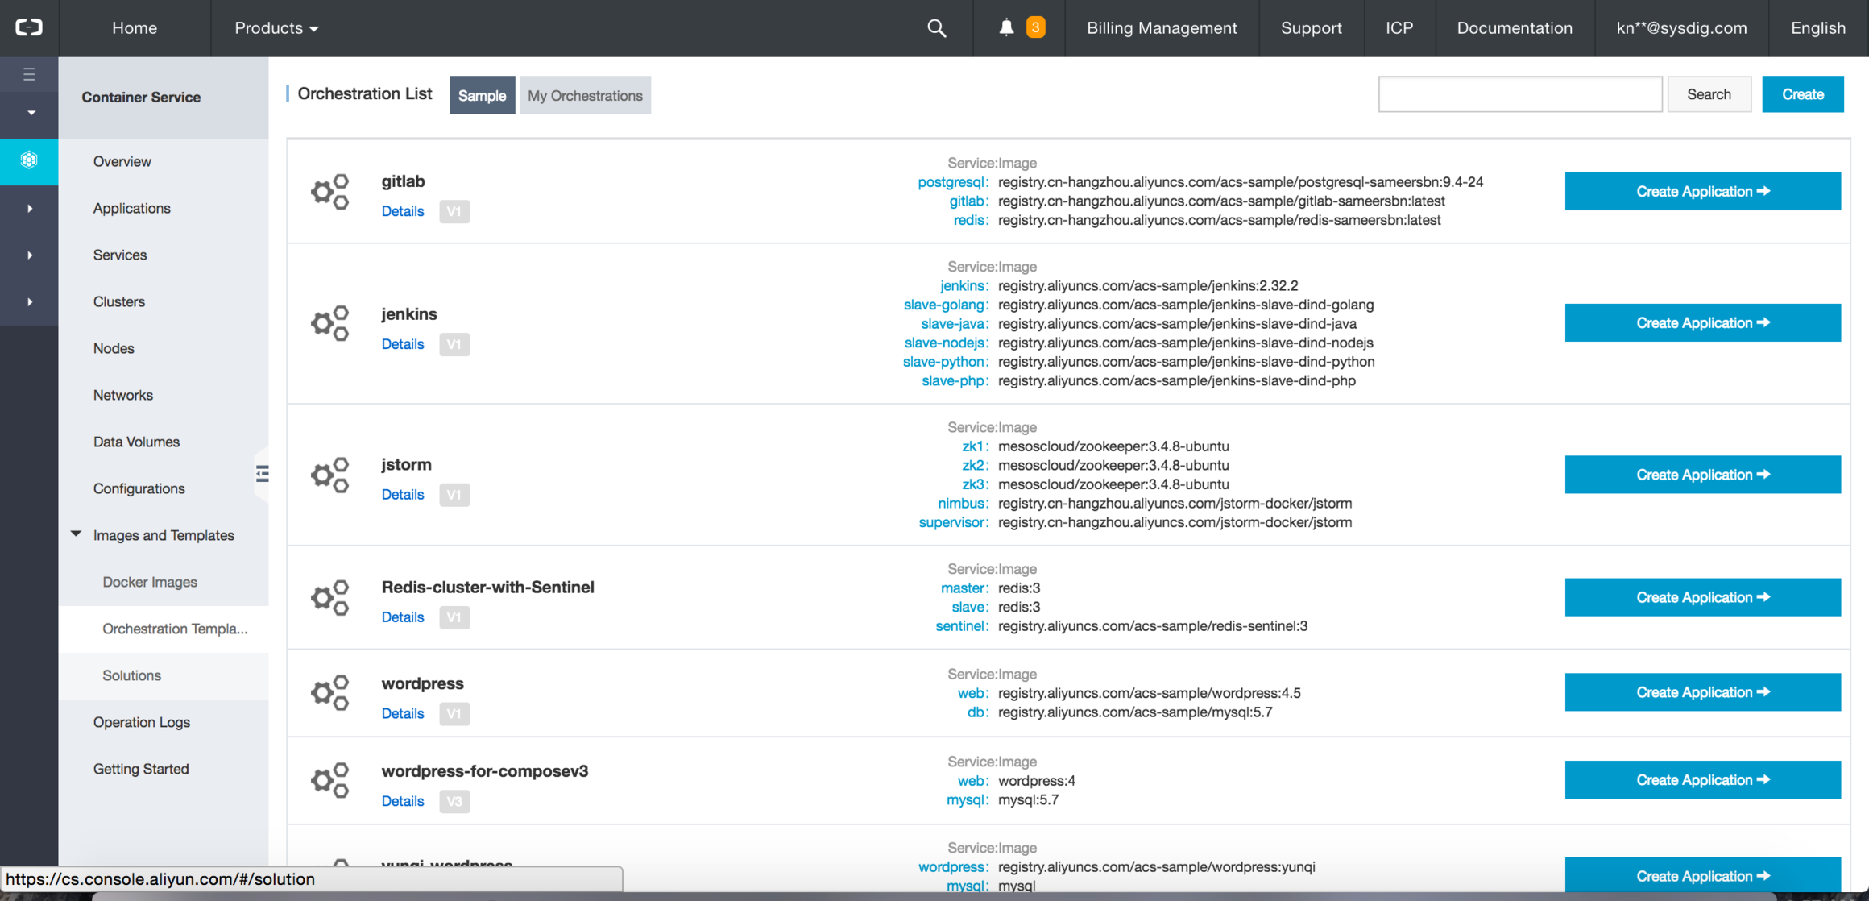The image size is (1869, 901).
Task: Open notifications bell icon
Action: pyautogui.click(x=1006, y=27)
